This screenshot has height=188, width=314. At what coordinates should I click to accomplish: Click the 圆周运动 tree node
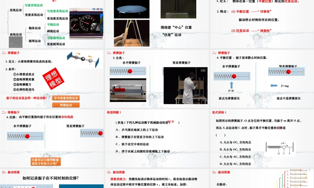coord(35,41)
